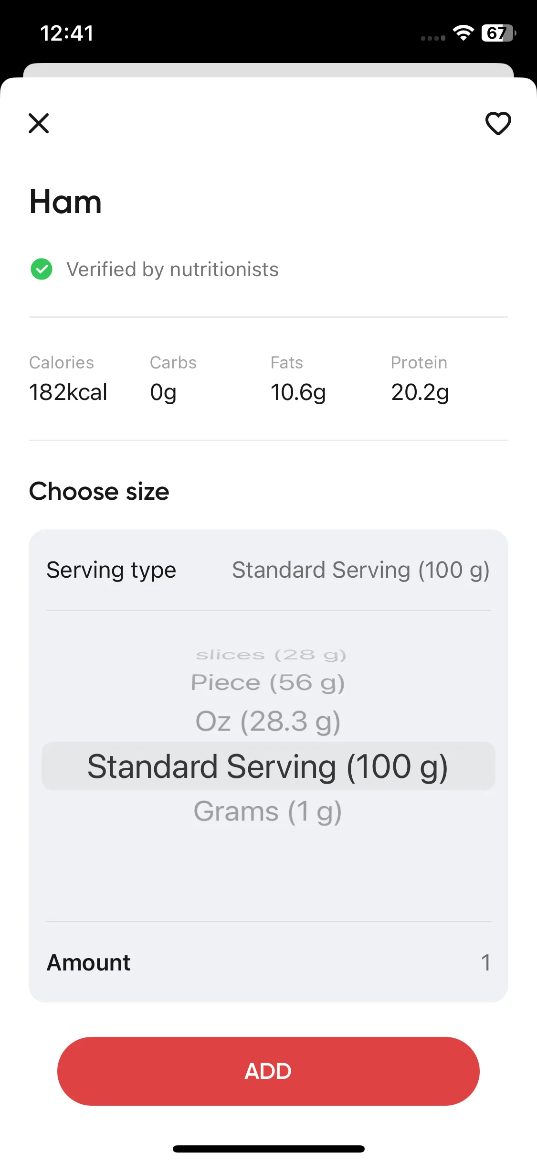
Task: Tap the battery indicator icon
Action: point(498,33)
